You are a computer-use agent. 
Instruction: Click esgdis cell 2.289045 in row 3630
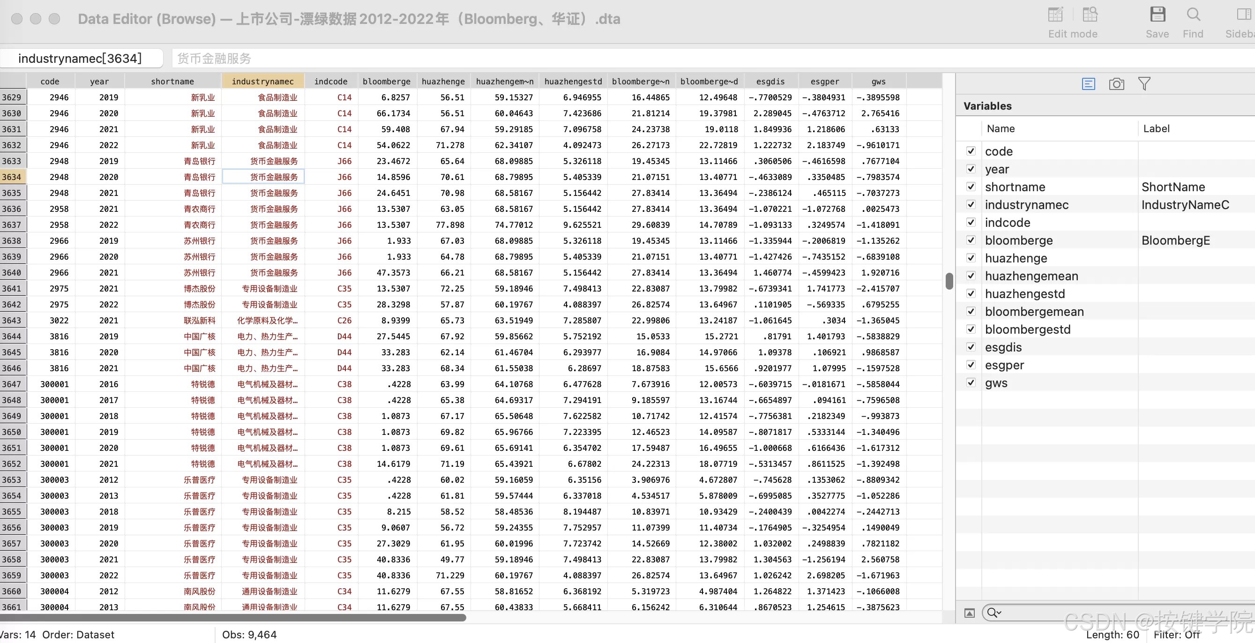point(772,113)
